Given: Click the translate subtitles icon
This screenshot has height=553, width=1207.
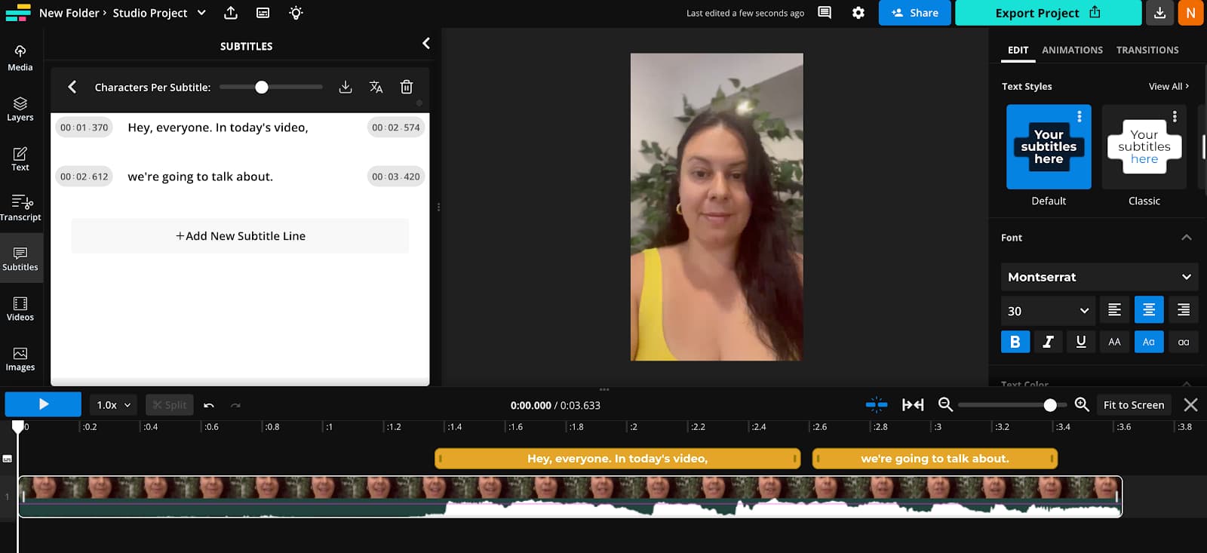Looking at the screenshot, I should [x=376, y=87].
